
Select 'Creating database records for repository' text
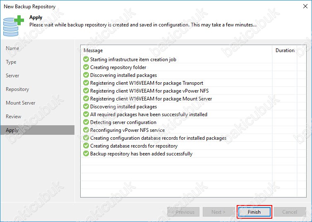pyautogui.click(x=134, y=146)
